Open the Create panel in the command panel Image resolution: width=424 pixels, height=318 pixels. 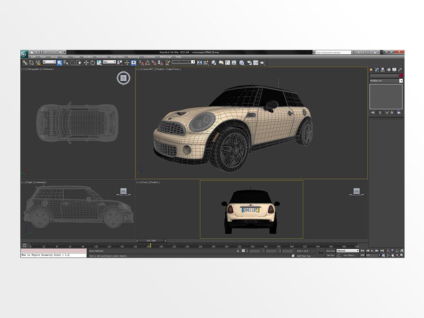point(371,69)
